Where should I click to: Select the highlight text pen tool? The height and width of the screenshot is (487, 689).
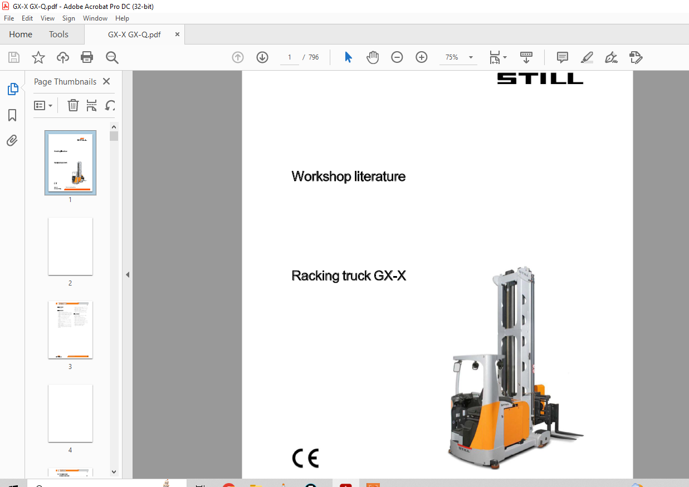(587, 57)
